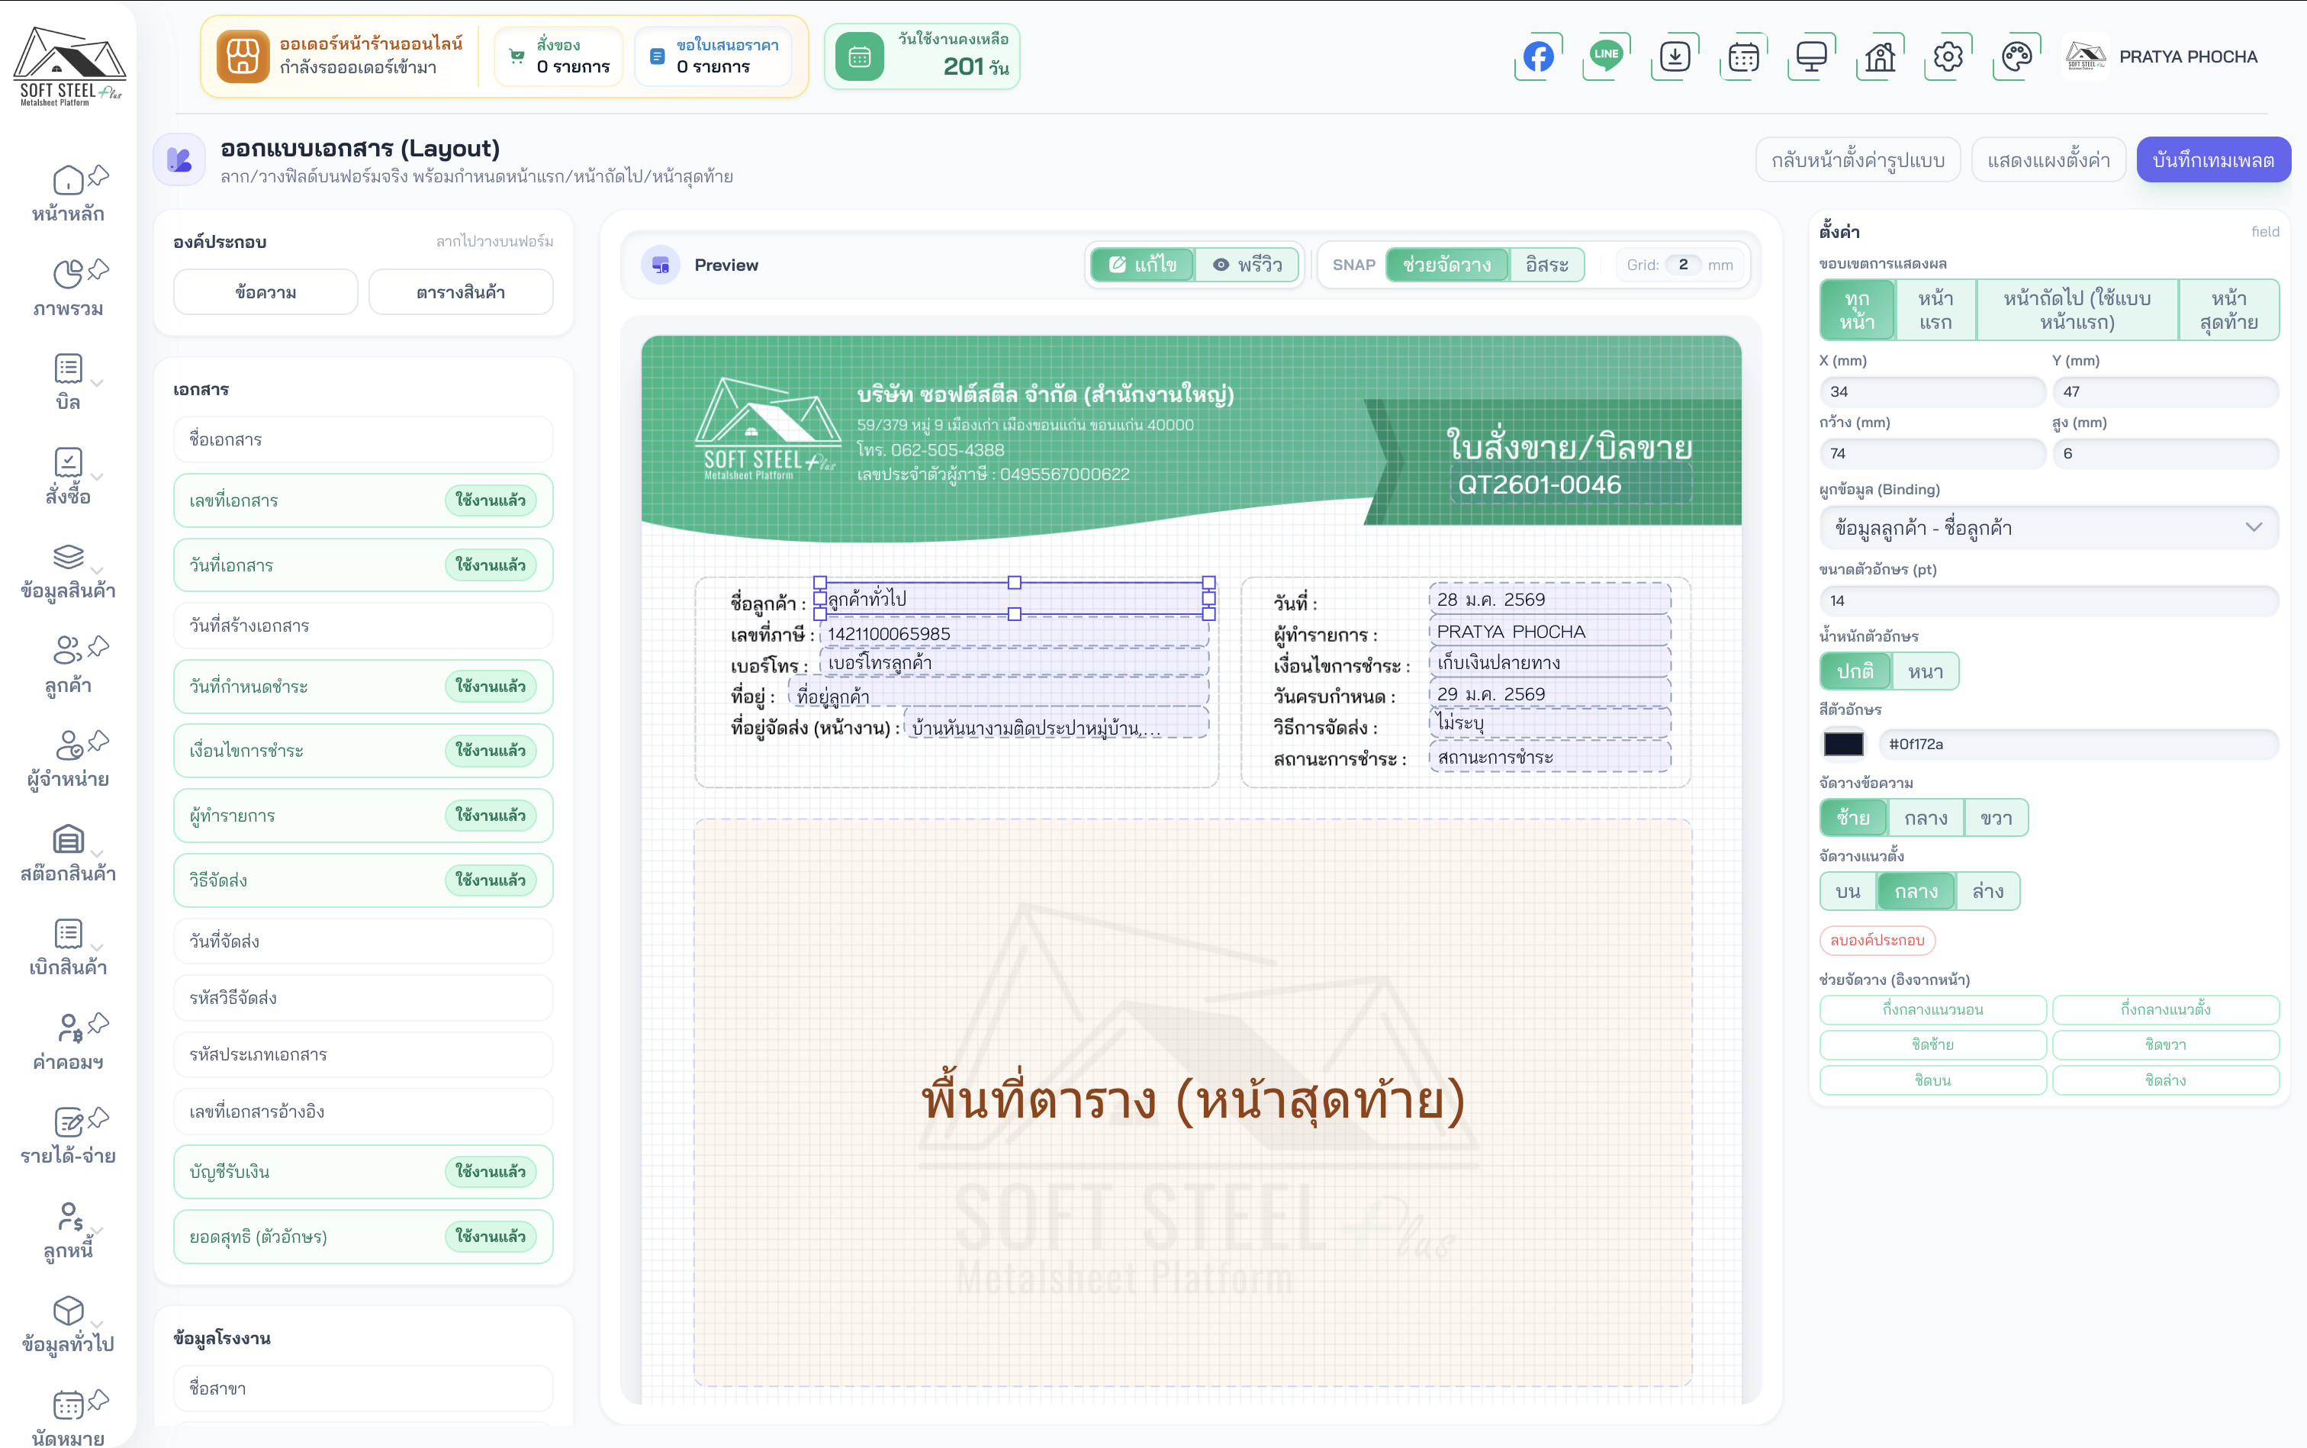The width and height of the screenshot is (2307, 1448).
Task: Set font weight to หนา
Action: (x=1925, y=671)
